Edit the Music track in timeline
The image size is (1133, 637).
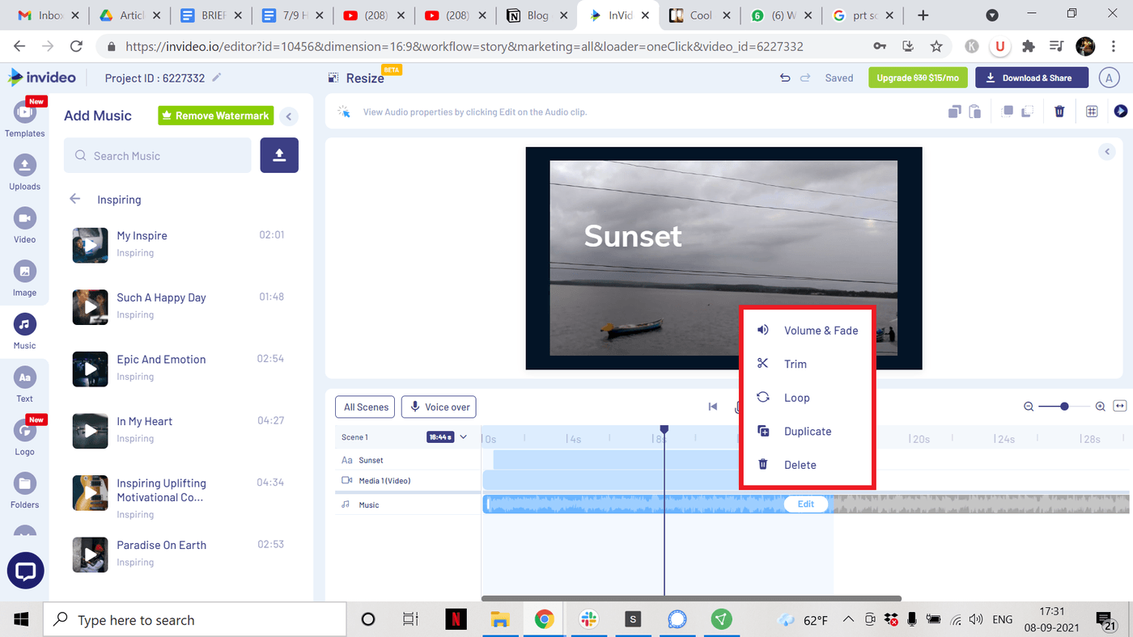tap(805, 504)
